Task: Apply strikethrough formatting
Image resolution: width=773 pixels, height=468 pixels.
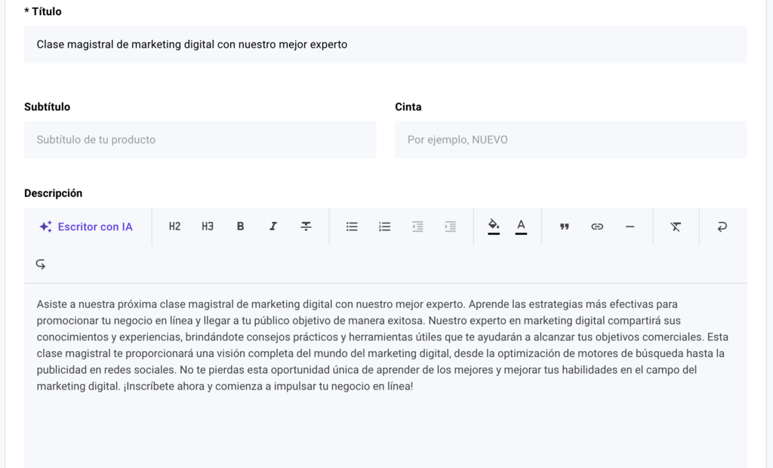Action: pos(306,226)
